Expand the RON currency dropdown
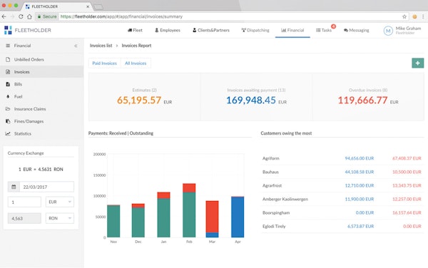 click(x=60, y=218)
